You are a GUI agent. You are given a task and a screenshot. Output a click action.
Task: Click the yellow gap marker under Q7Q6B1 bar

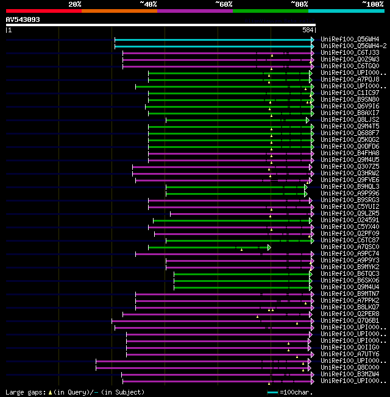point(297,323)
